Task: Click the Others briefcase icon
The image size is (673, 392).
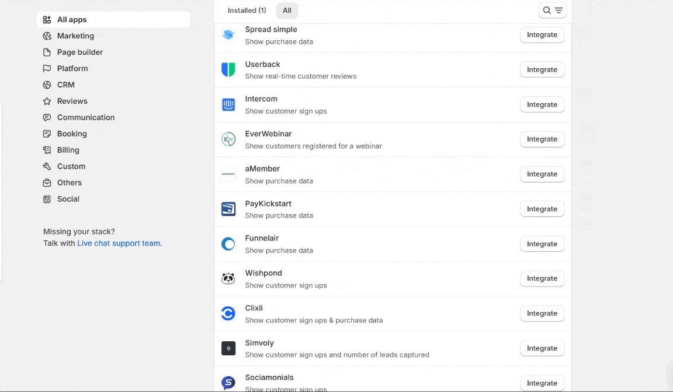Action: [x=47, y=183]
